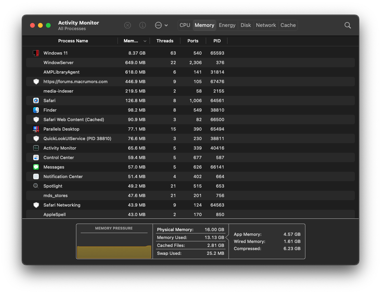Switch to the Cache tab

288,25
